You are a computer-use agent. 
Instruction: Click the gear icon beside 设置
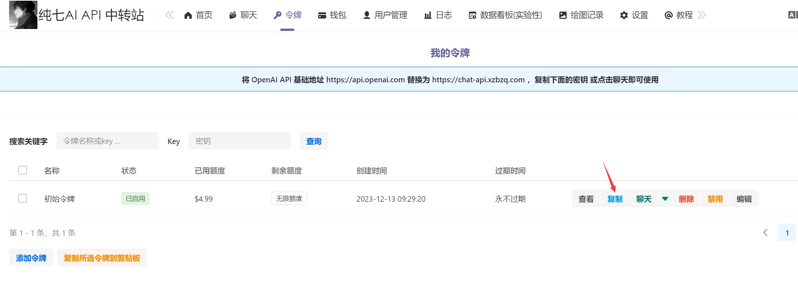pos(624,15)
